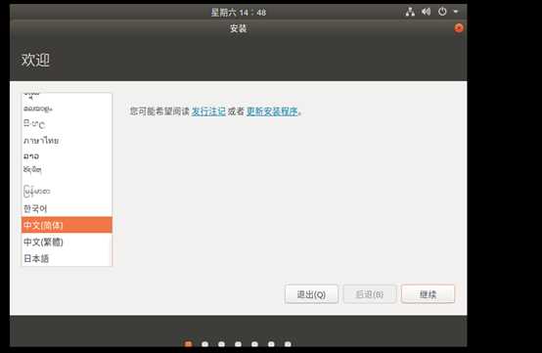Click the 后退(B) back button

click(370, 294)
